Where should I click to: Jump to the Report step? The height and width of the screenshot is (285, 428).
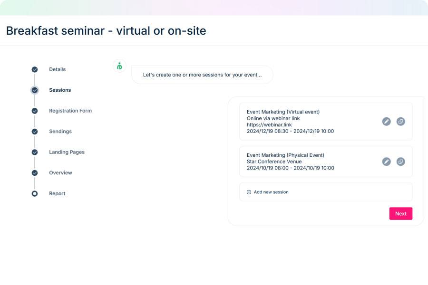coord(57,194)
